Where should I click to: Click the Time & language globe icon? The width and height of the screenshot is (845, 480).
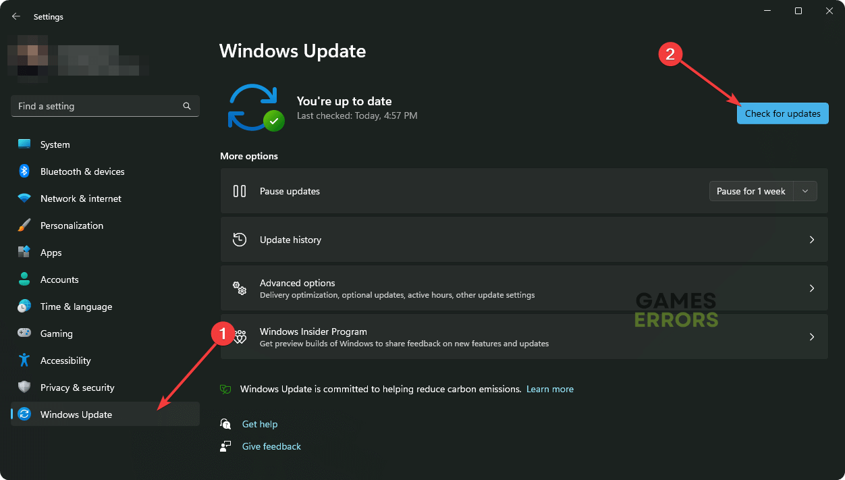coord(24,306)
